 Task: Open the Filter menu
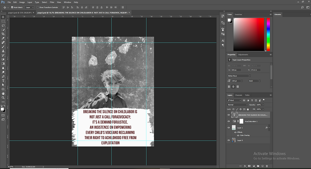pos(52,2)
